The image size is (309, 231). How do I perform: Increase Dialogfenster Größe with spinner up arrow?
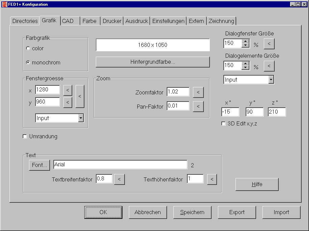pos(246,41)
